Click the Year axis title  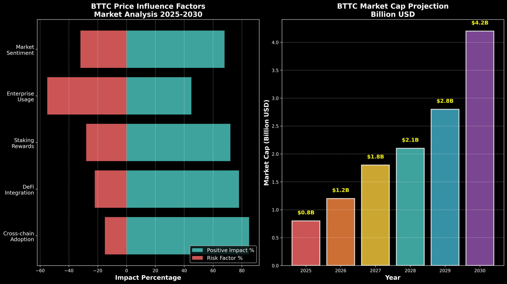393,278
